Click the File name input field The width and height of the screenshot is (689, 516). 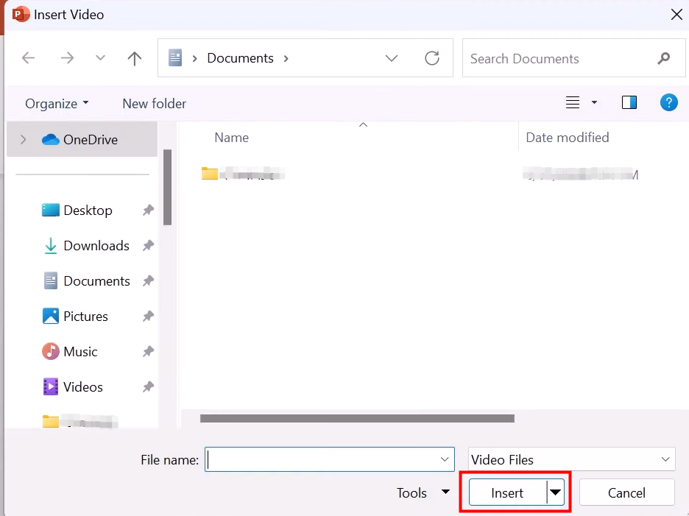click(324, 460)
